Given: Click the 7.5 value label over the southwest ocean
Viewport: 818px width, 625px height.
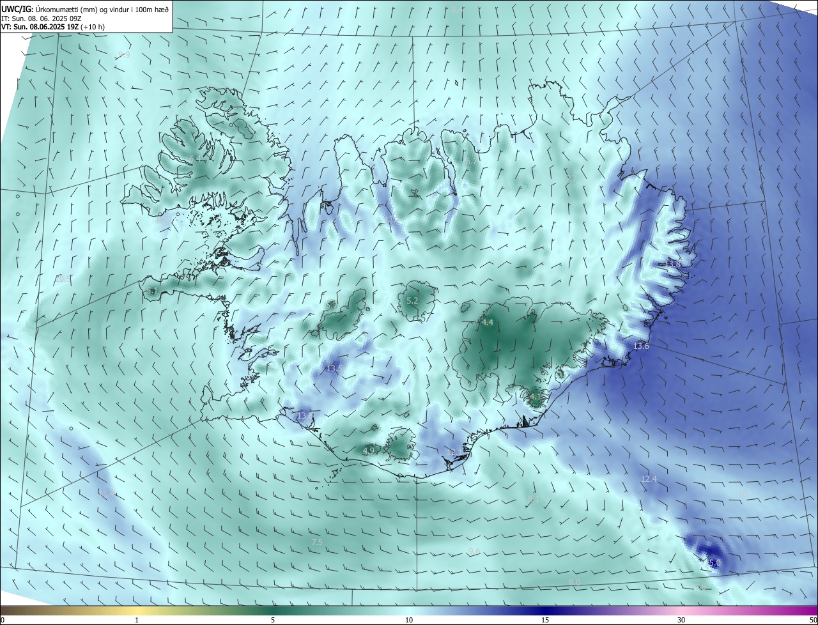Looking at the screenshot, I should (317, 543).
